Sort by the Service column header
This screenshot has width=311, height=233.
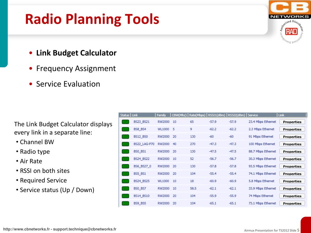[x=253, y=115]
